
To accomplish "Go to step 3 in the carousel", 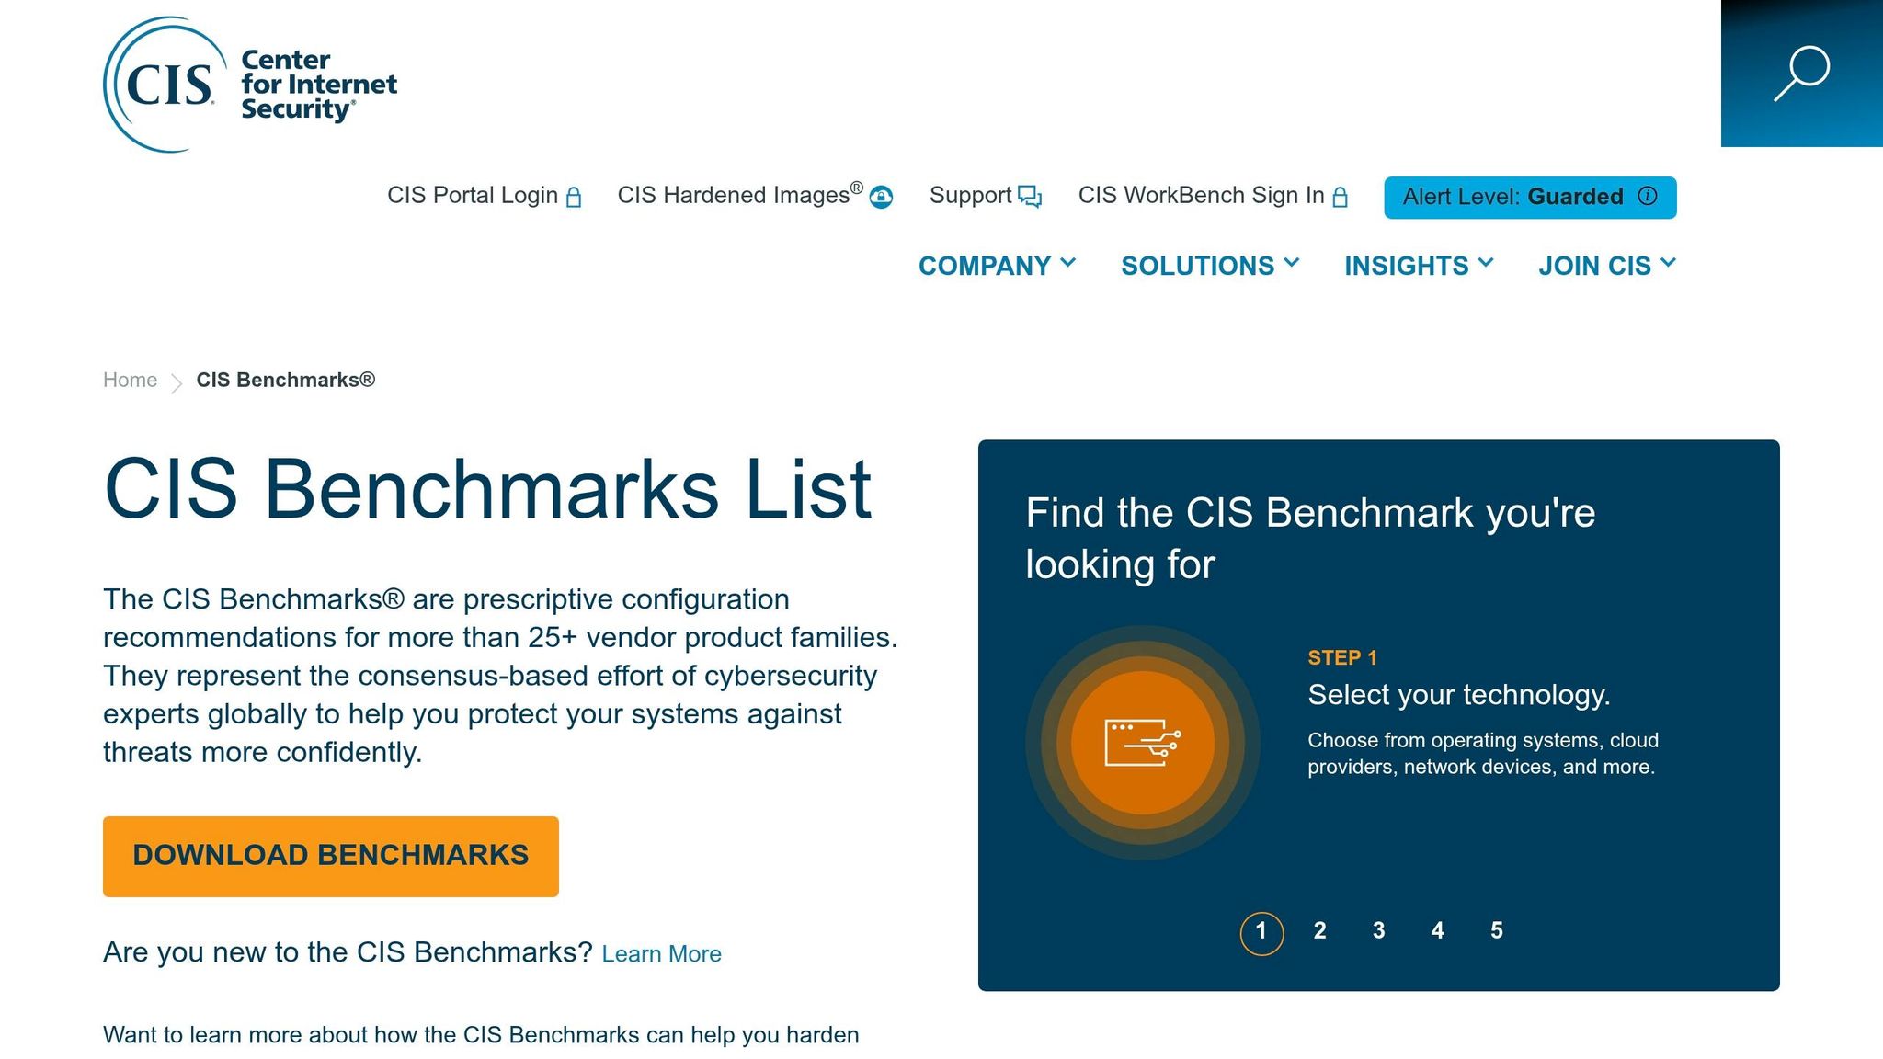I will [x=1379, y=931].
